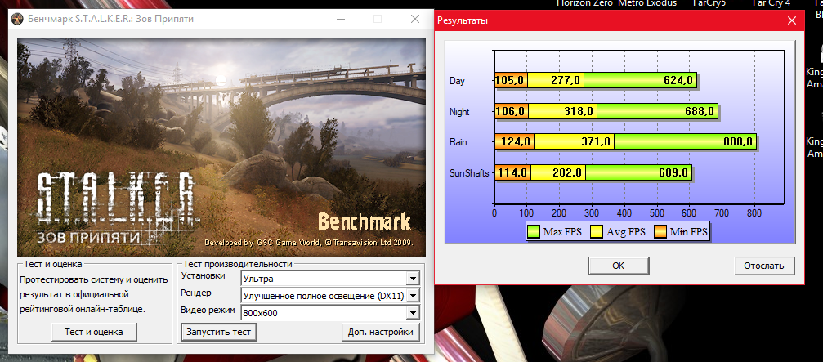This screenshot has height=362, width=823.
Task: Open the Horizon Zero desktop shortcut
Action: point(584,3)
